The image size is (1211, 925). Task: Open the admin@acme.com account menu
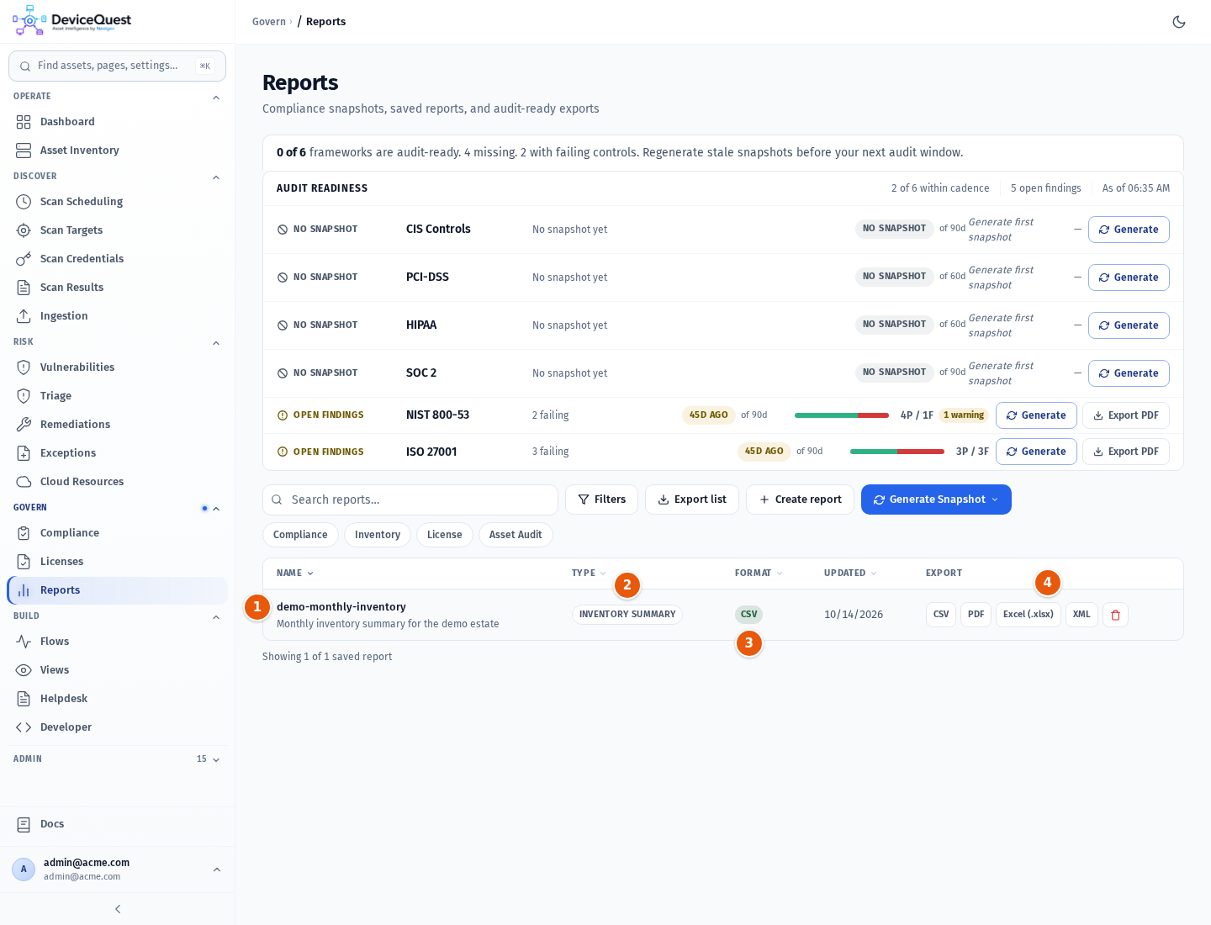(x=117, y=869)
